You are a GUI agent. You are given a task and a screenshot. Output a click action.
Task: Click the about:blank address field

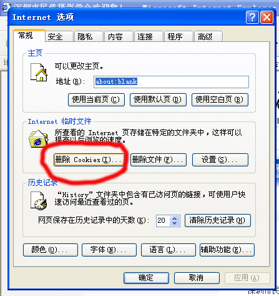coord(171,82)
